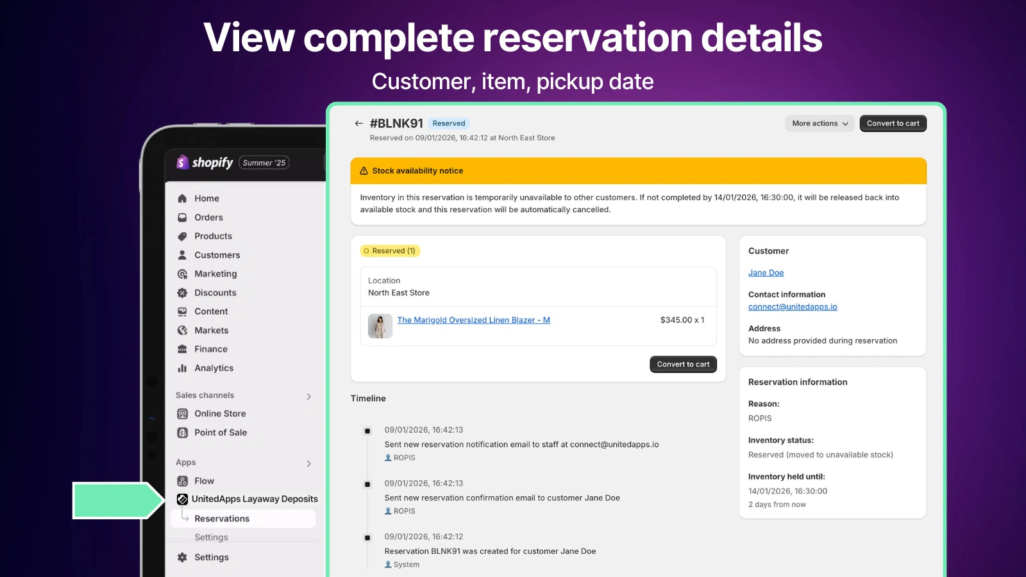Image resolution: width=1026 pixels, height=577 pixels.
Task: Select the Customers person icon
Action: pos(182,255)
